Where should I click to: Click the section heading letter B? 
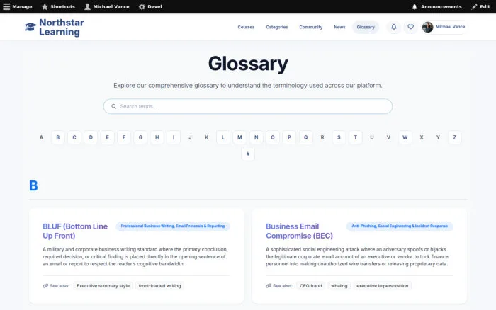click(x=33, y=185)
